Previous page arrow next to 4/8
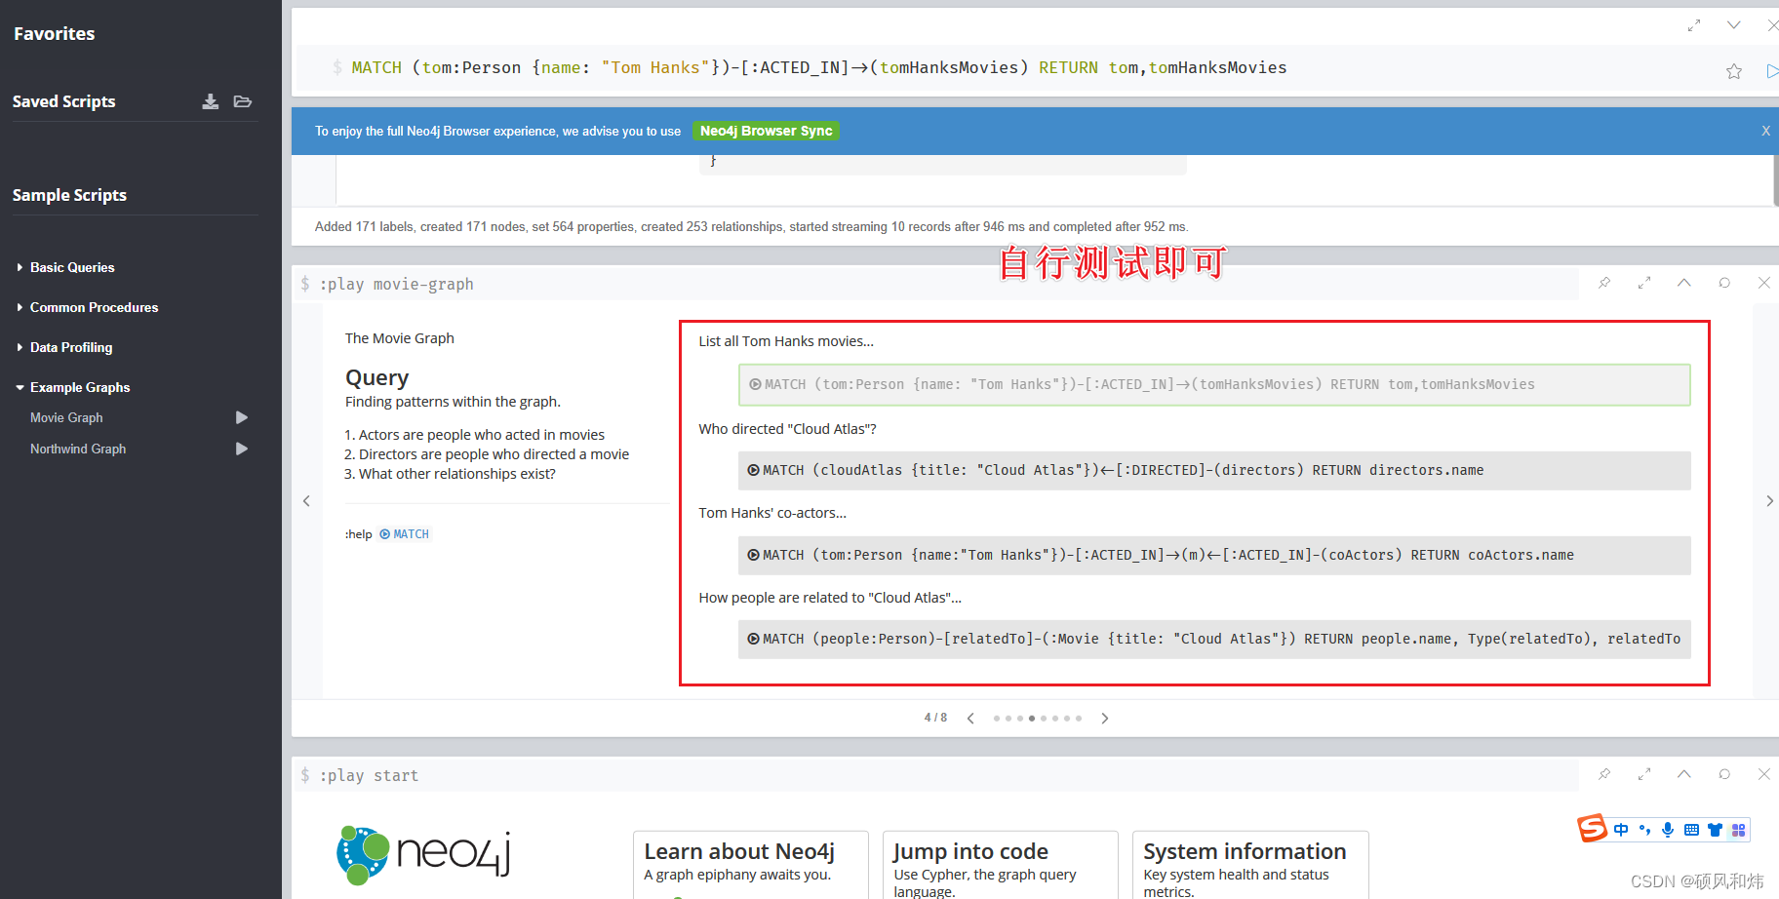The height and width of the screenshot is (899, 1779). click(x=970, y=719)
